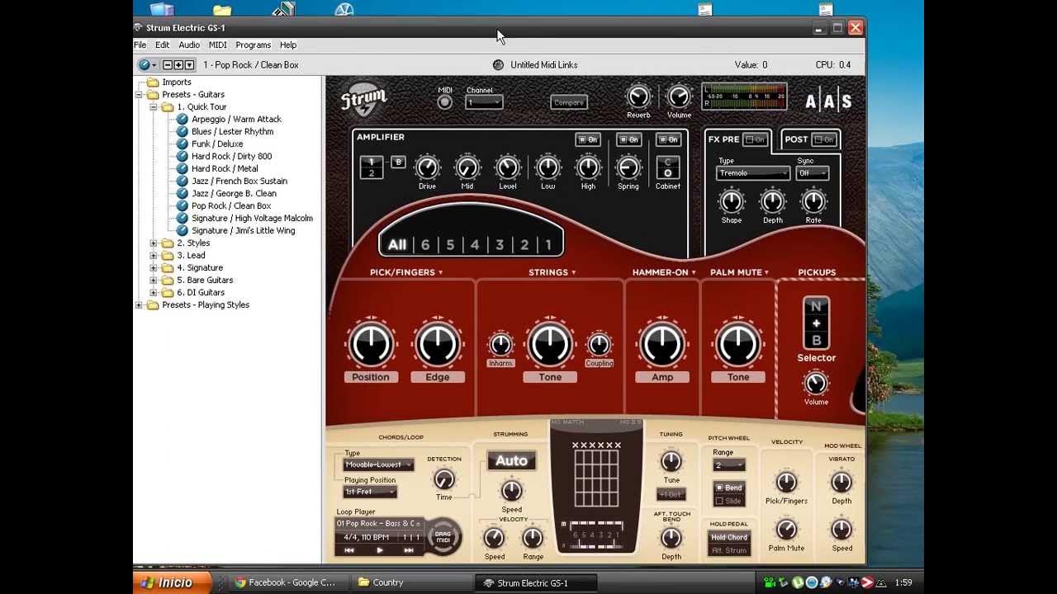Open the pitch wheel Range dropdown
The width and height of the screenshot is (1057, 594).
point(728,465)
